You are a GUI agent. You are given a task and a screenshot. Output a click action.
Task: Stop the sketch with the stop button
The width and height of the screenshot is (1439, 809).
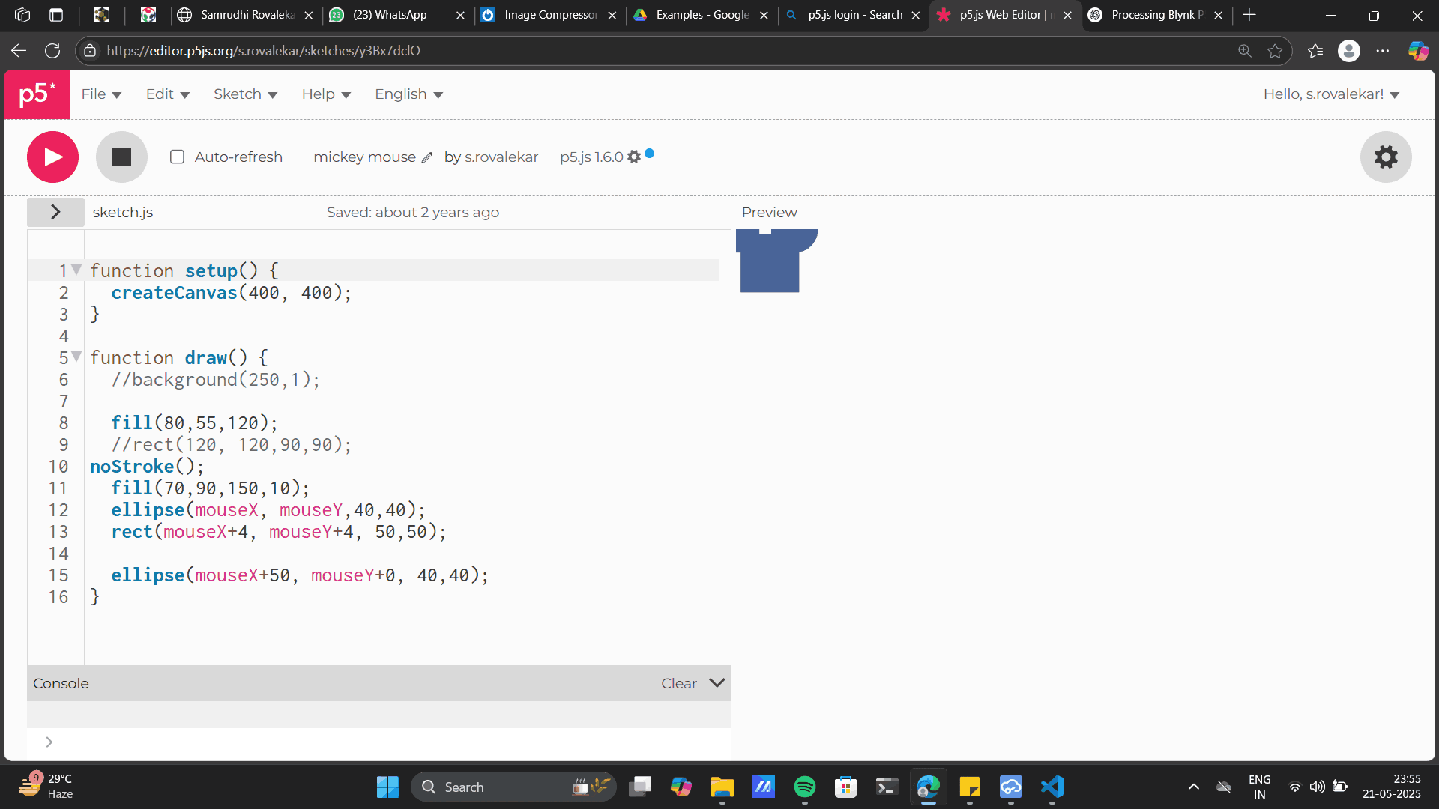(121, 157)
